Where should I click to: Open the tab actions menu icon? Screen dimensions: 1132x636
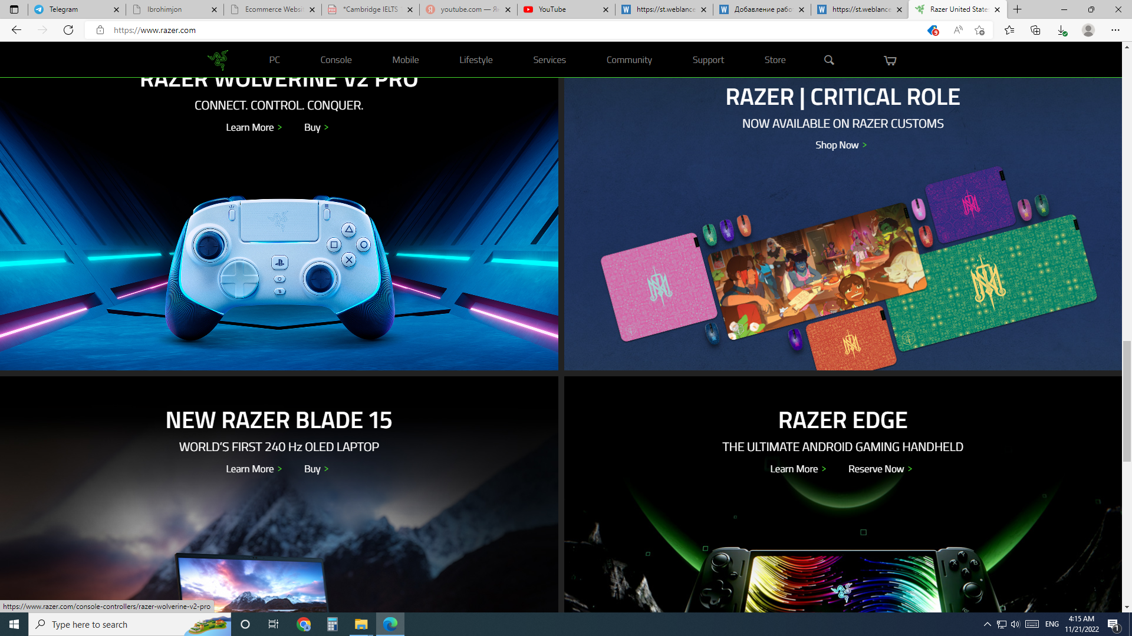tap(14, 9)
